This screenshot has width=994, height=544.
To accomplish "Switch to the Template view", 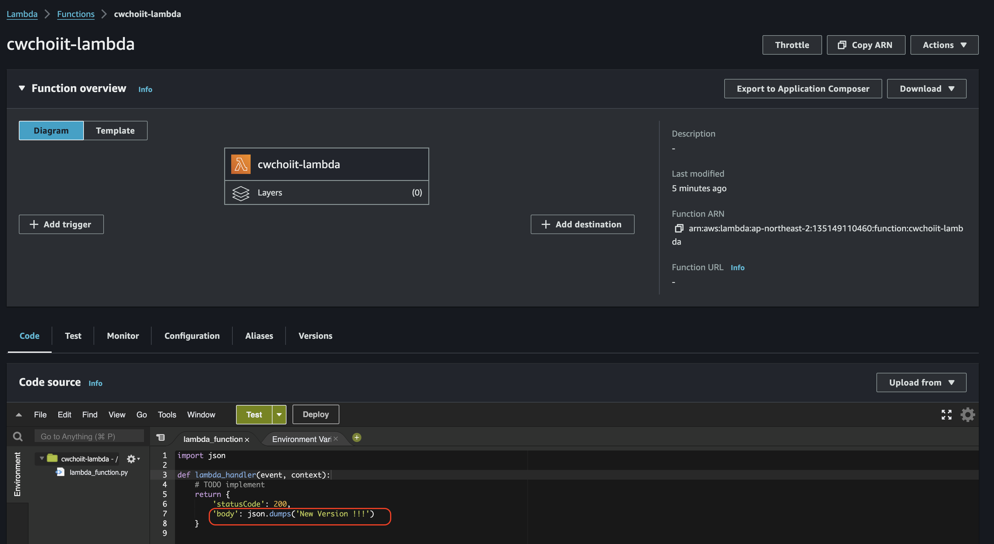I will tap(115, 131).
